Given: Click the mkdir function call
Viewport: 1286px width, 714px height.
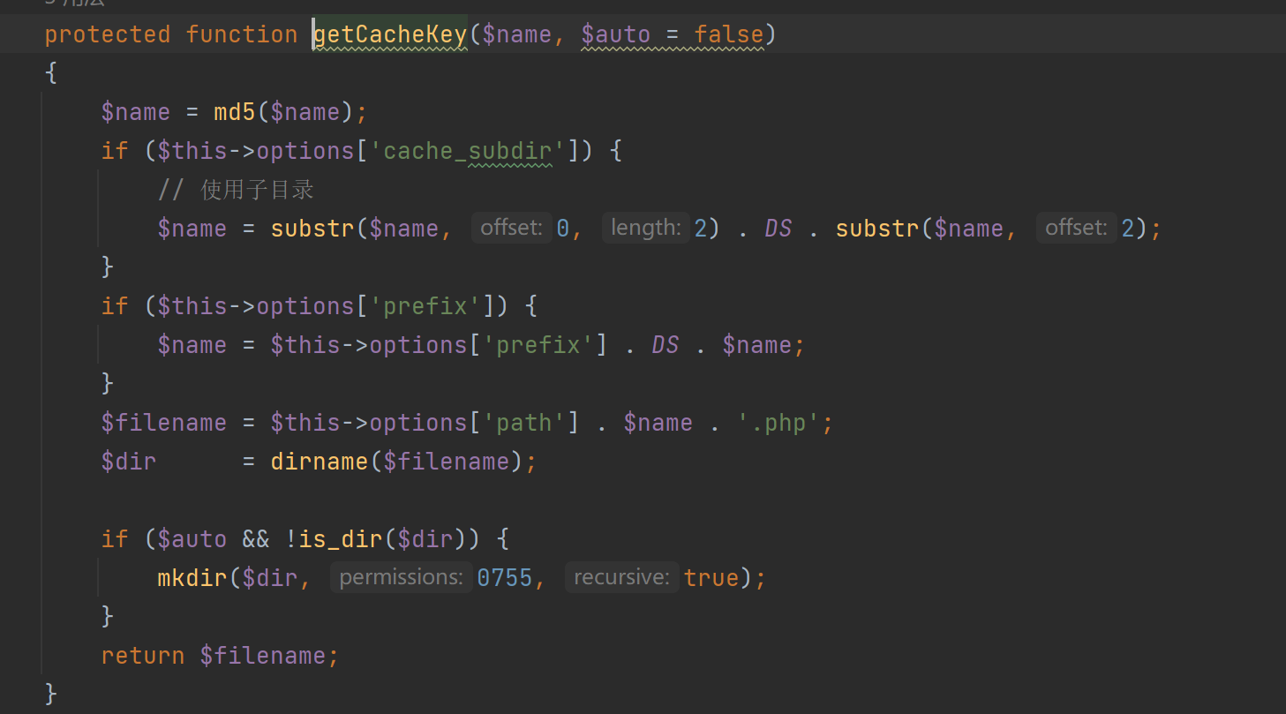Looking at the screenshot, I should (x=192, y=578).
